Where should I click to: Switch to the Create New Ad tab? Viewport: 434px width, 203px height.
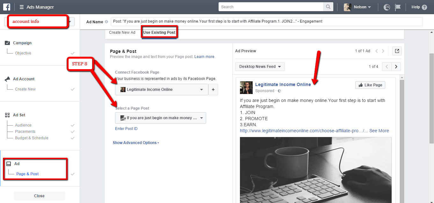(122, 33)
